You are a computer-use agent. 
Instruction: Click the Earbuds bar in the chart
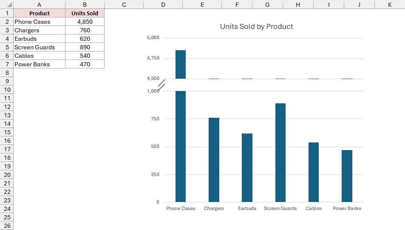247,168
